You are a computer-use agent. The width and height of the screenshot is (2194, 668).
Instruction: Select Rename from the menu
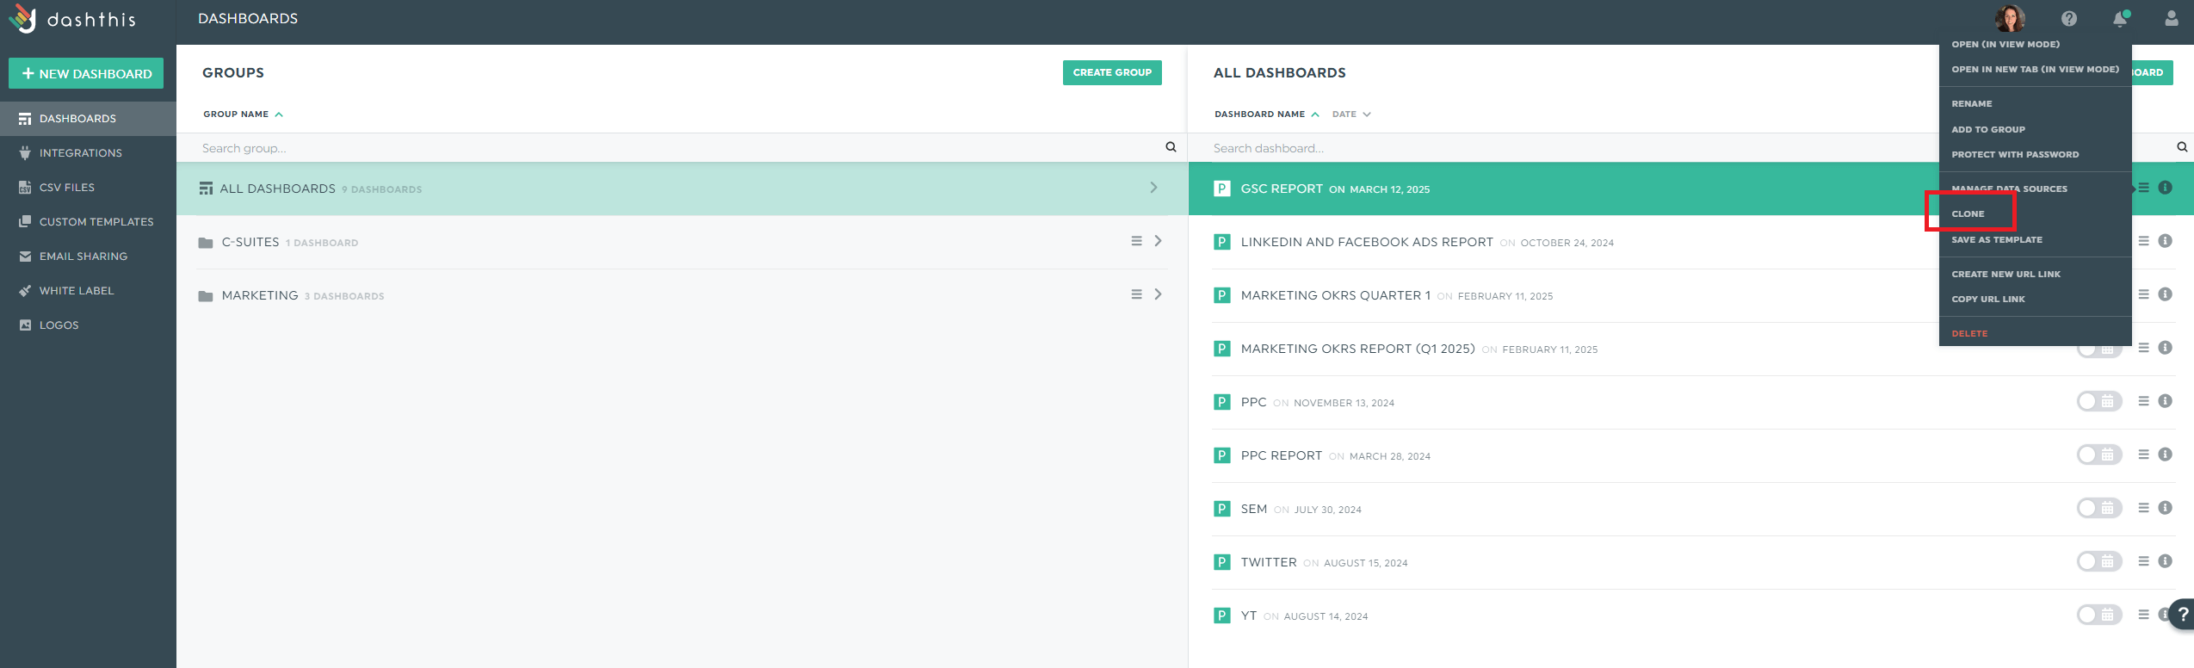[x=1972, y=103]
